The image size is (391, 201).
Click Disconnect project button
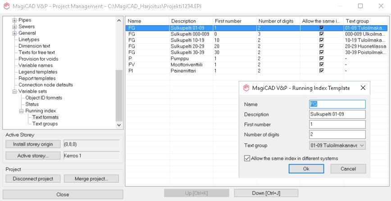33,179
